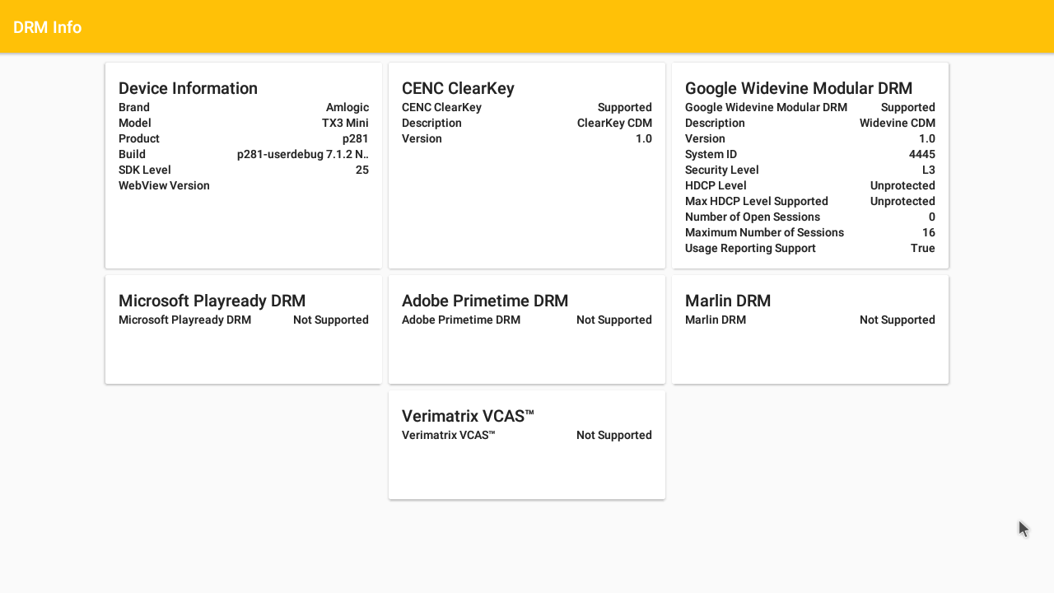Click the Widevine CDM description value
This screenshot has width=1054, height=593.
click(x=898, y=123)
